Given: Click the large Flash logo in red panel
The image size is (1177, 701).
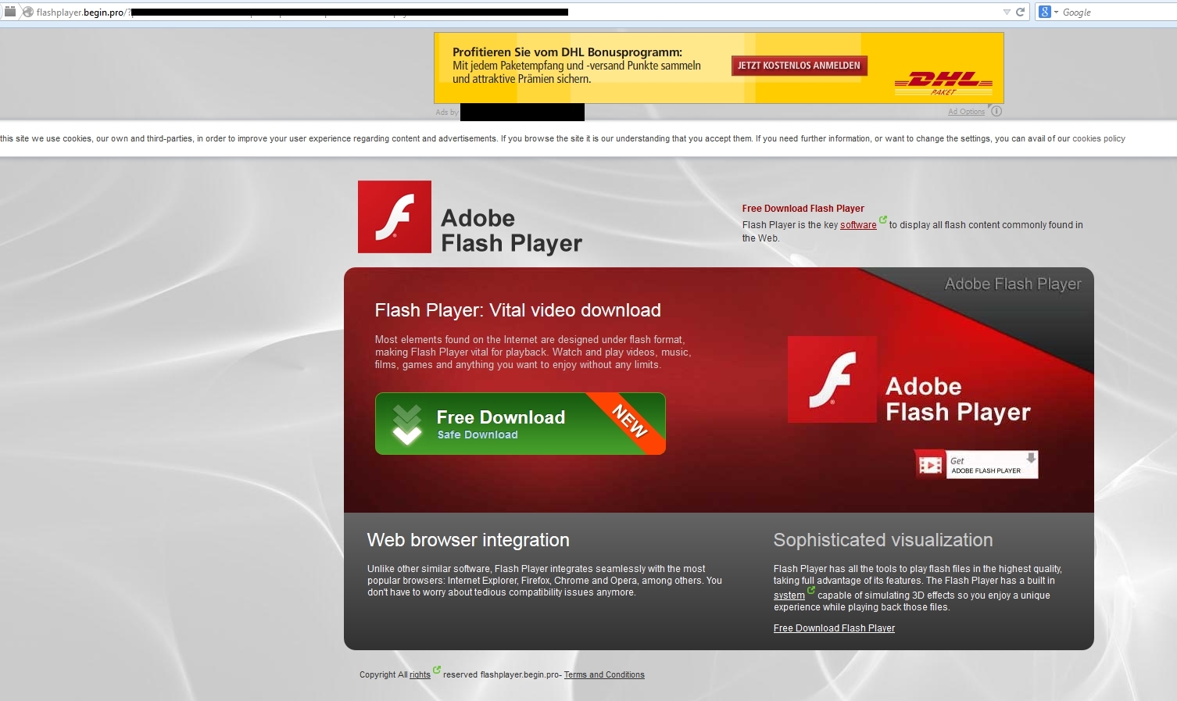Looking at the screenshot, I should point(832,379).
